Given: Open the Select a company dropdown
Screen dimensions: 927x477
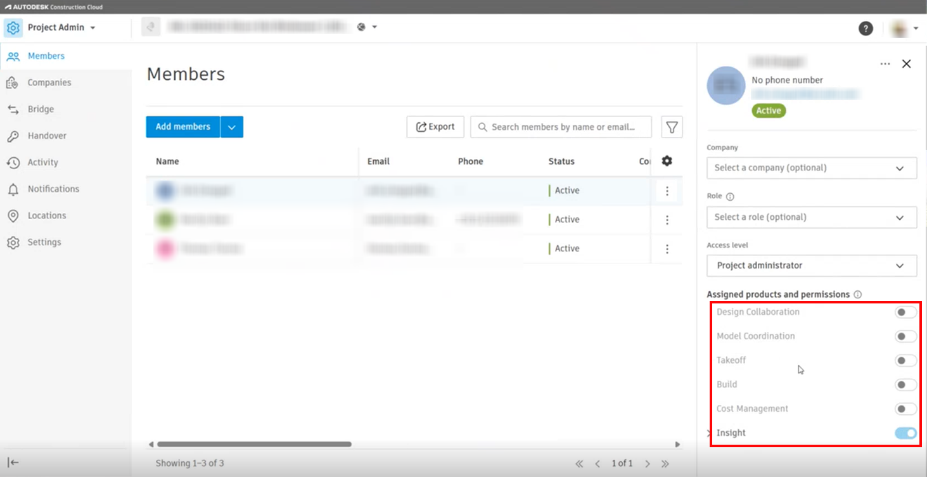Looking at the screenshot, I should point(812,168).
